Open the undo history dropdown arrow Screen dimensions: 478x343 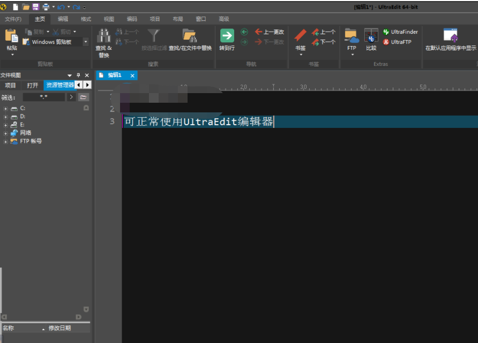pyautogui.click(x=69, y=7)
